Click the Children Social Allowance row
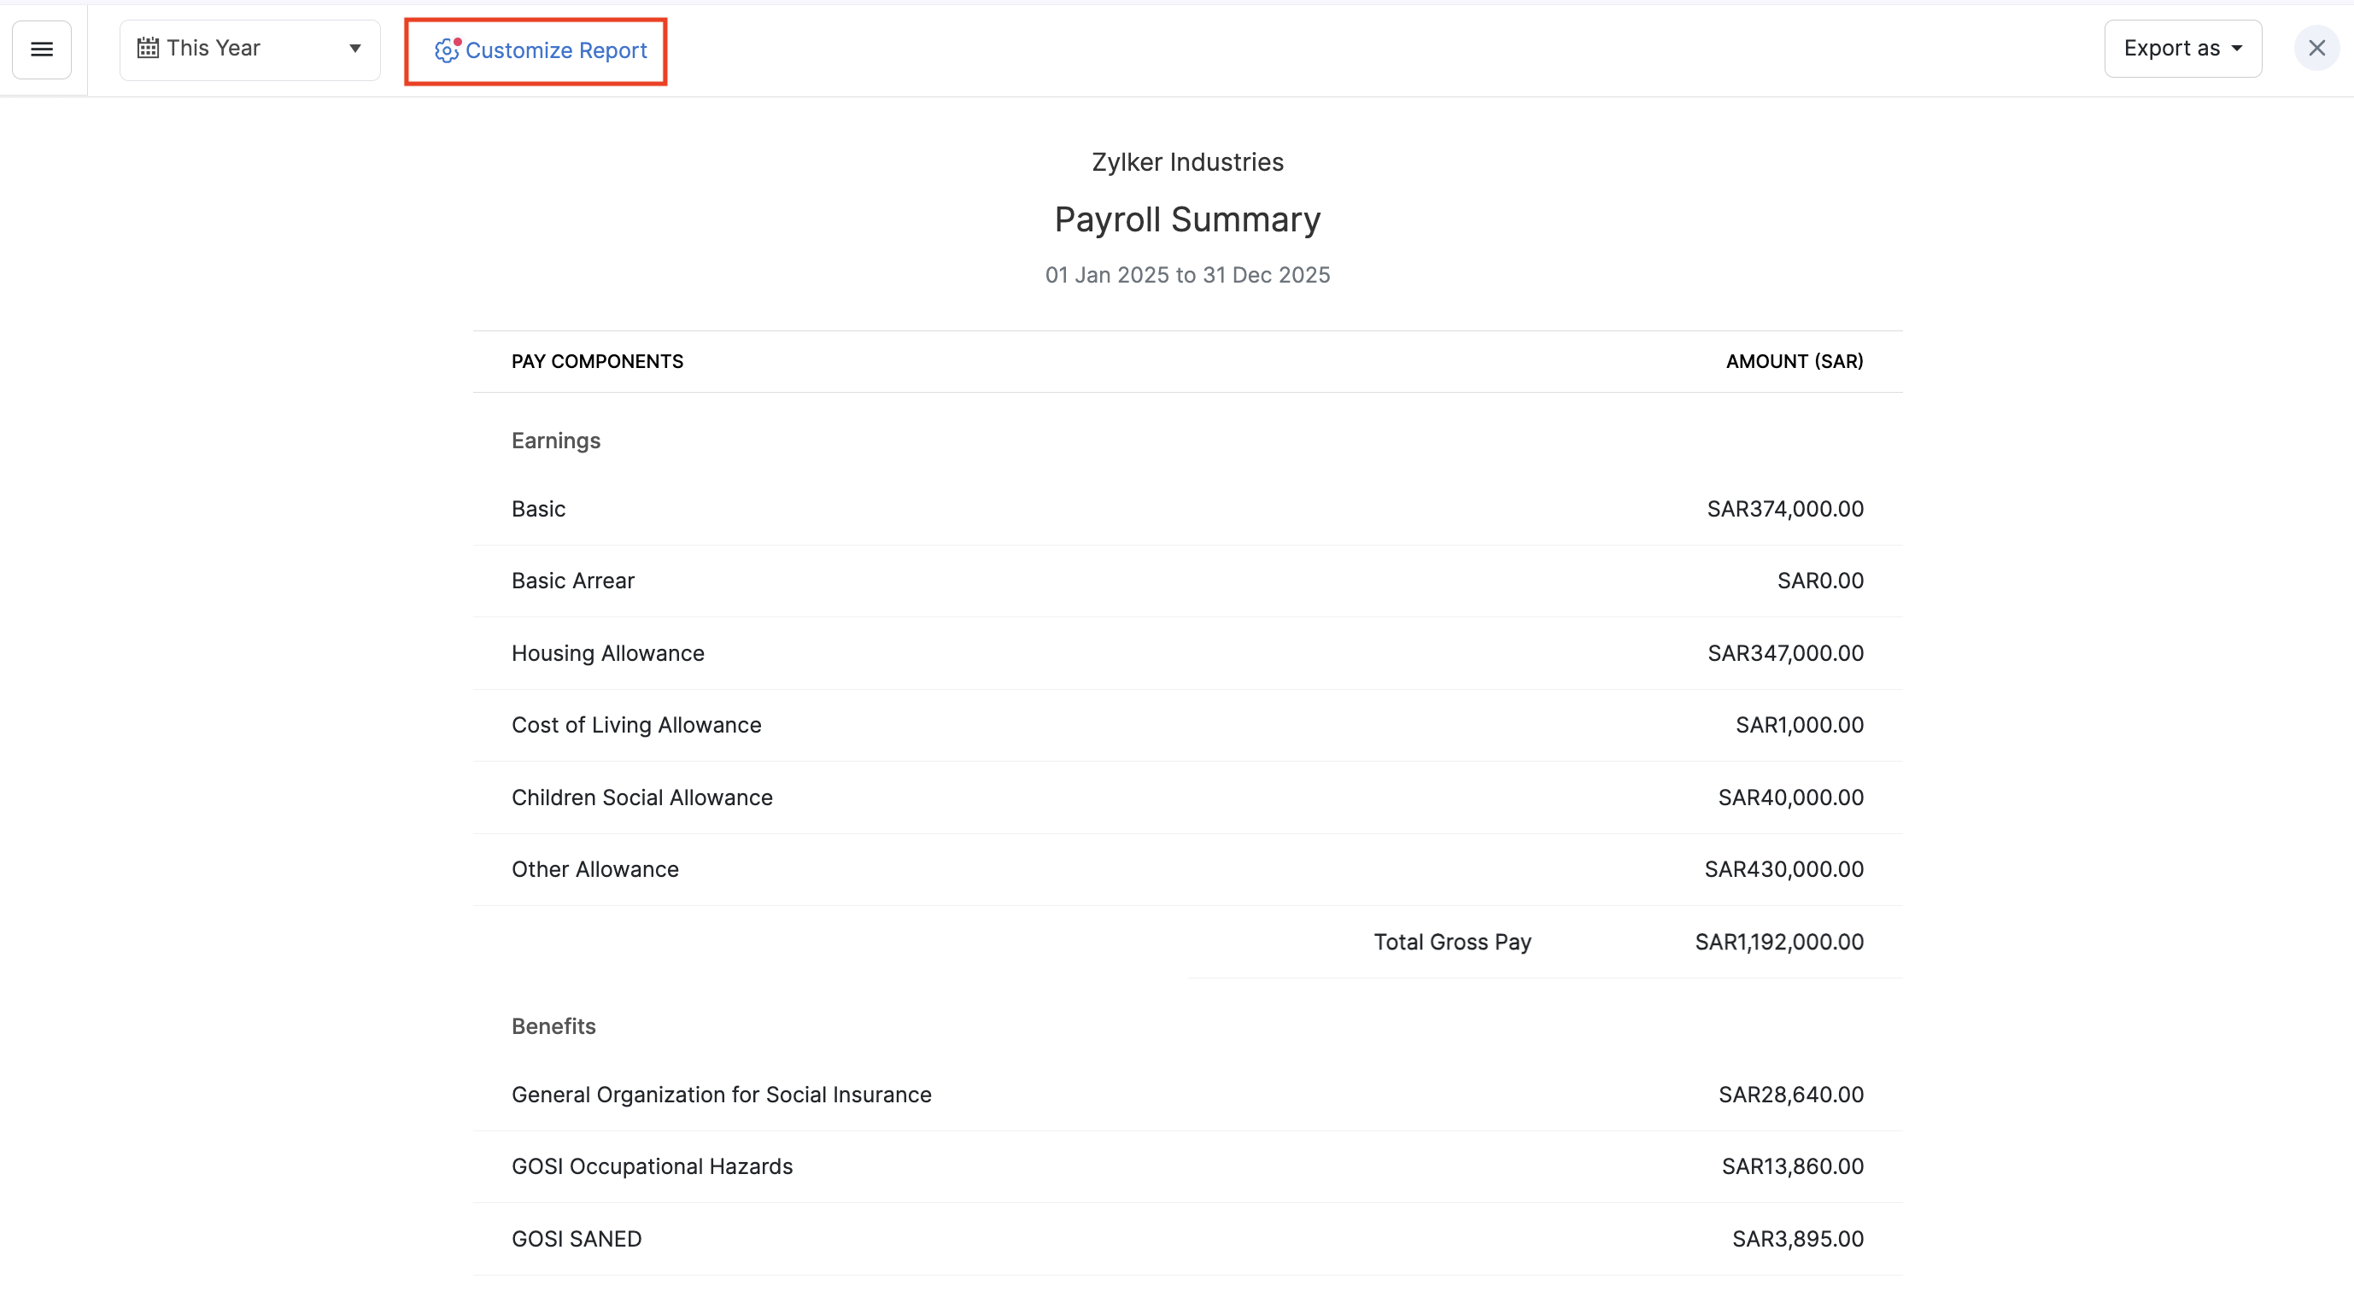 641,797
